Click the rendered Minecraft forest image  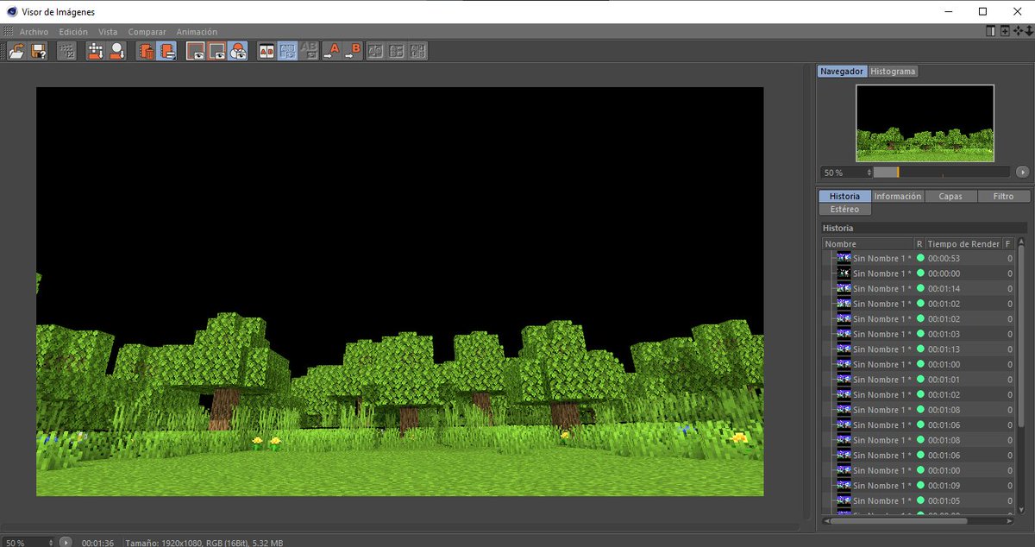click(x=399, y=292)
